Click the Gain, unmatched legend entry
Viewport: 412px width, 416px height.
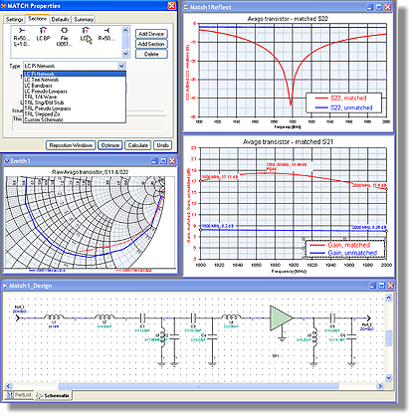tap(343, 253)
